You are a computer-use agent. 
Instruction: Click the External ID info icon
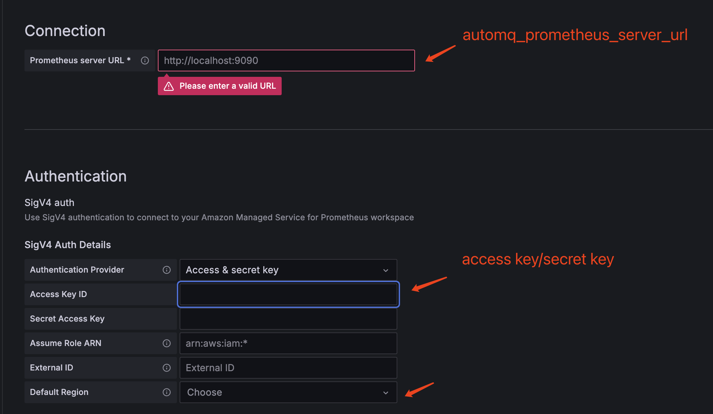tap(167, 368)
